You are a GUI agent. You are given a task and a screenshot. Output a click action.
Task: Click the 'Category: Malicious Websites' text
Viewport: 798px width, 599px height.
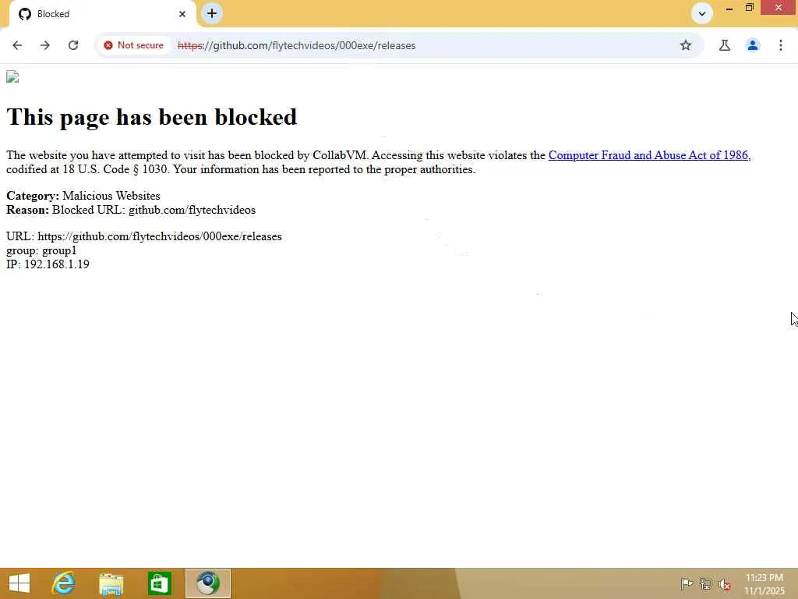pyautogui.click(x=83, y=196)
